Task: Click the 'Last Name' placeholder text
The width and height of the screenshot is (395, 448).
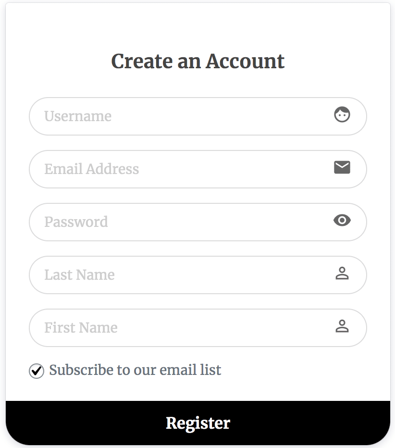Action: (79, 275)
